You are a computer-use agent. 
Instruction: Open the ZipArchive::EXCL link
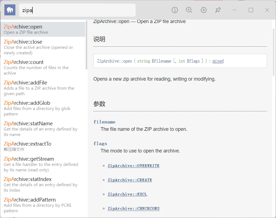pos(127,194)
